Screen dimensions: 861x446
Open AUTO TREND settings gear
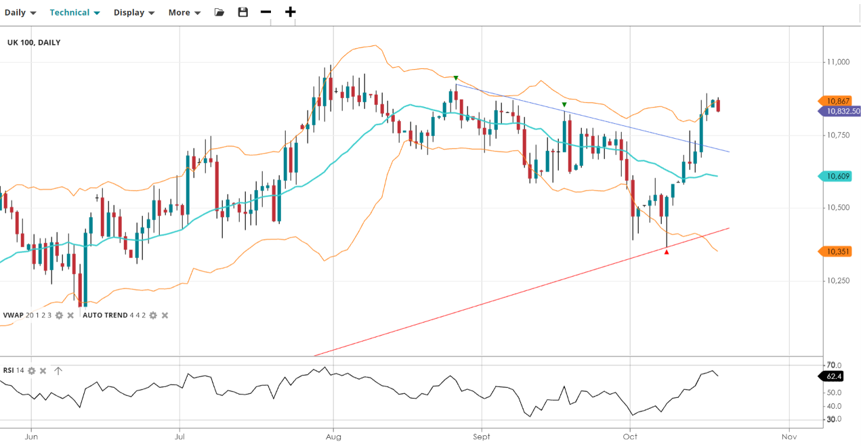pyautogui.click(x=153, y=315)
